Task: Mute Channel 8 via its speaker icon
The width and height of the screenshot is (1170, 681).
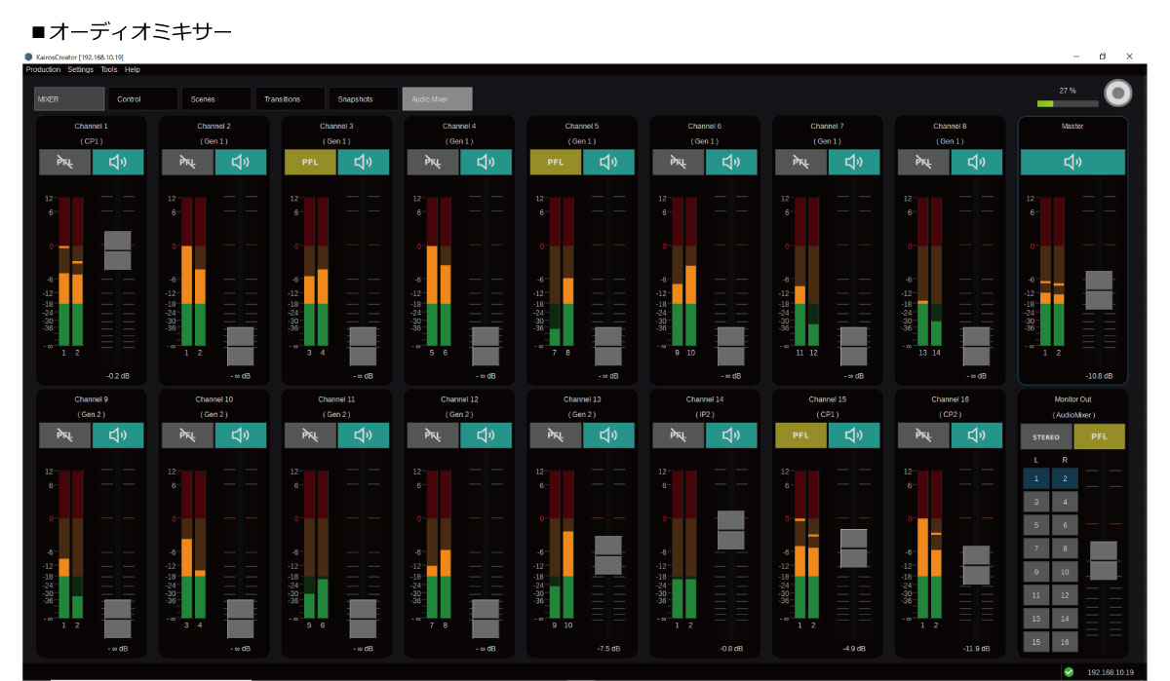Action: 976,163
